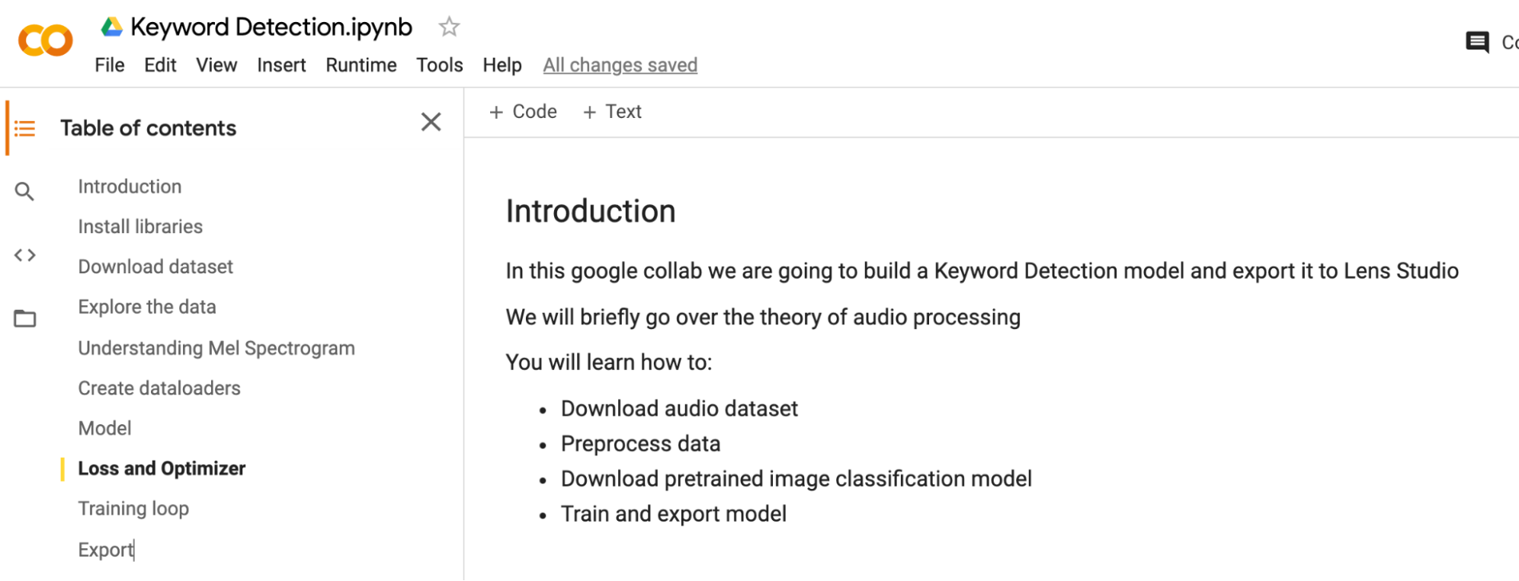Open the File menu

click(x=109, y=65)
